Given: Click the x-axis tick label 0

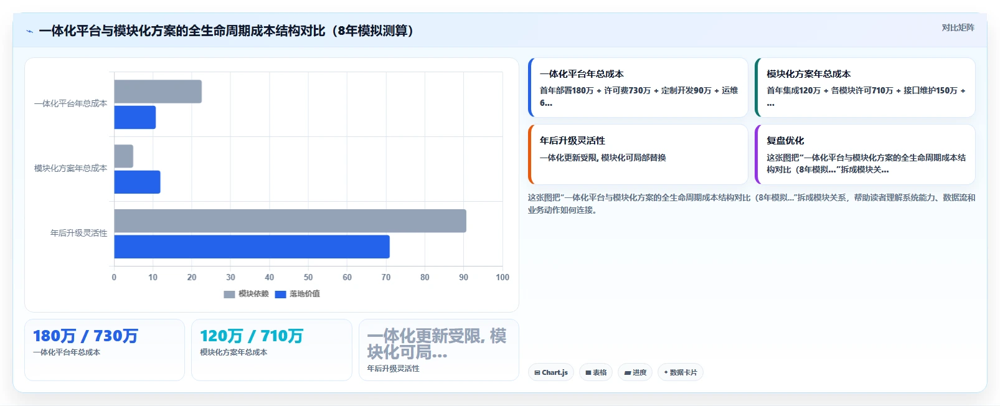Looking at the screenshot, I should coord(114,278).
